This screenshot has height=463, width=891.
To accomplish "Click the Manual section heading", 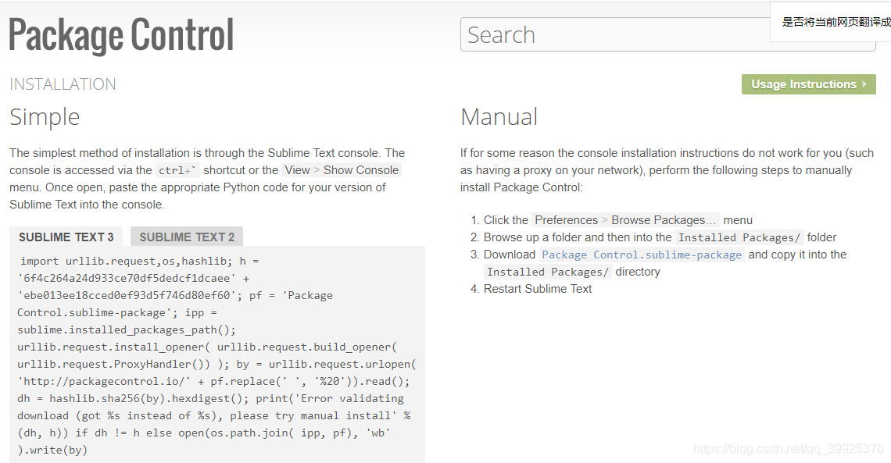I will pyautogui.click(x=499, y=117).
